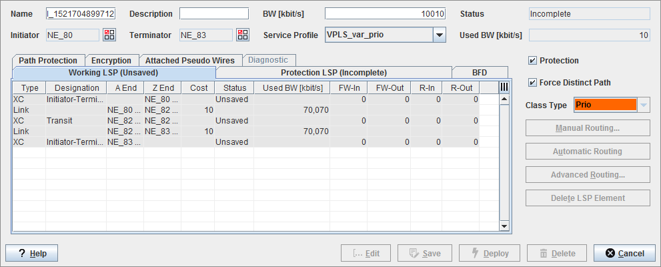Go to the Path Protection tab
Screen dimensions: 661x267
coord(48,61)
